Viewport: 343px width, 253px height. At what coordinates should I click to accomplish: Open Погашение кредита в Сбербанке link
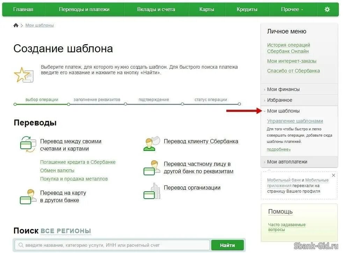tap(78, 162)
